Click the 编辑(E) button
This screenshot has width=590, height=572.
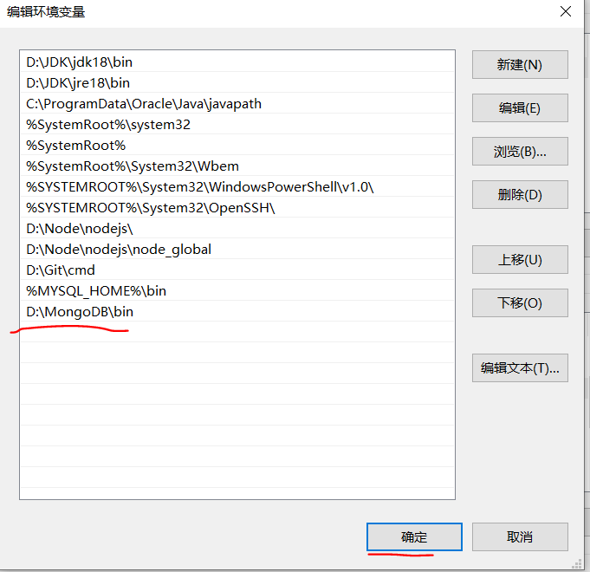point(520,108)
